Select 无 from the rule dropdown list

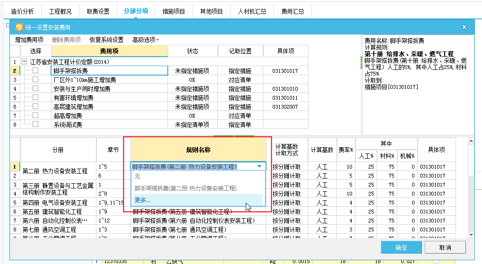coord(138,177)
